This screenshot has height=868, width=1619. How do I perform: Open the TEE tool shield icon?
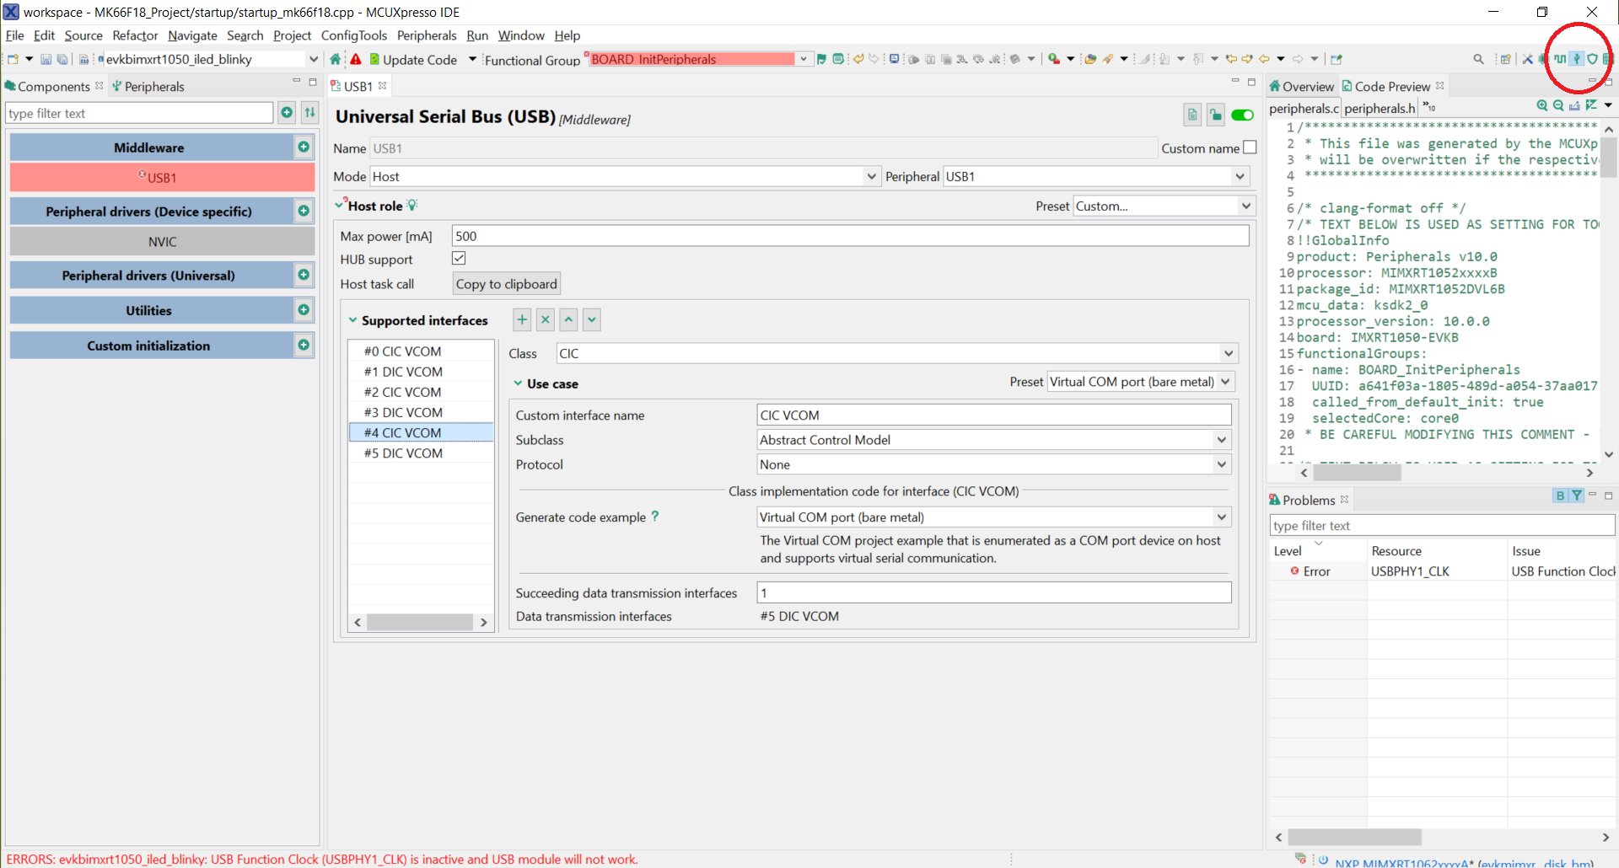(x=1592, y=59)
